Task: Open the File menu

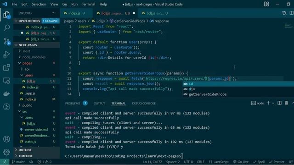Action: [x=14, y=4]
